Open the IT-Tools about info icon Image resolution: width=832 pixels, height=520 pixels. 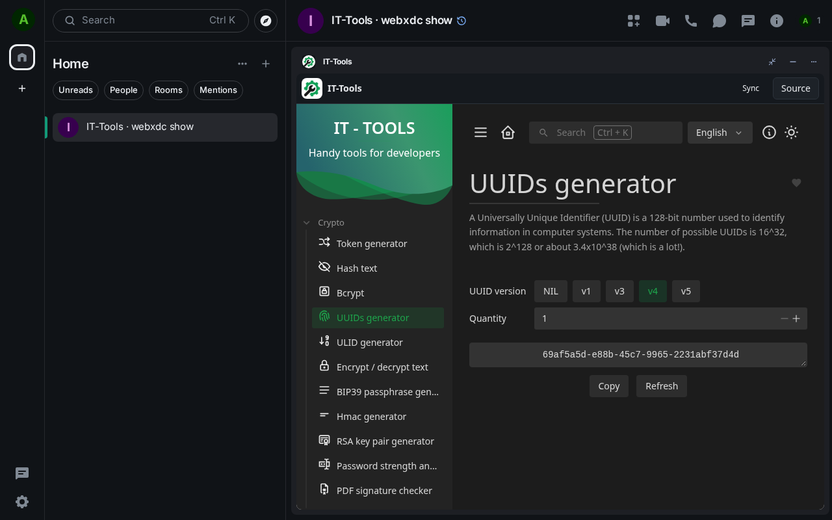tap(769, 133)
